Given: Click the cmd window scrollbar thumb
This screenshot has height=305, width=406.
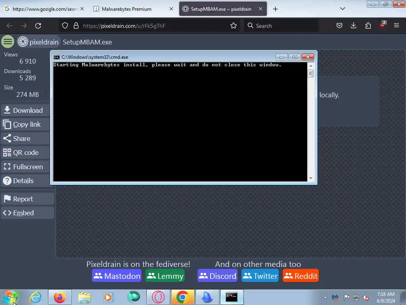Looking at the screenshot, I should (x=311, y=73).
